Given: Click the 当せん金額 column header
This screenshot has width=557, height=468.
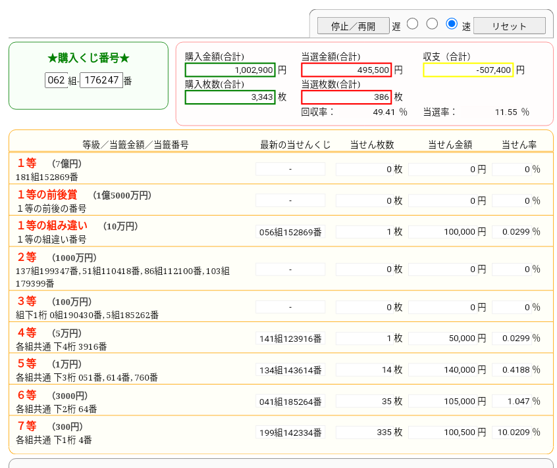Looking at the screenshot, I should pos(450,145).
